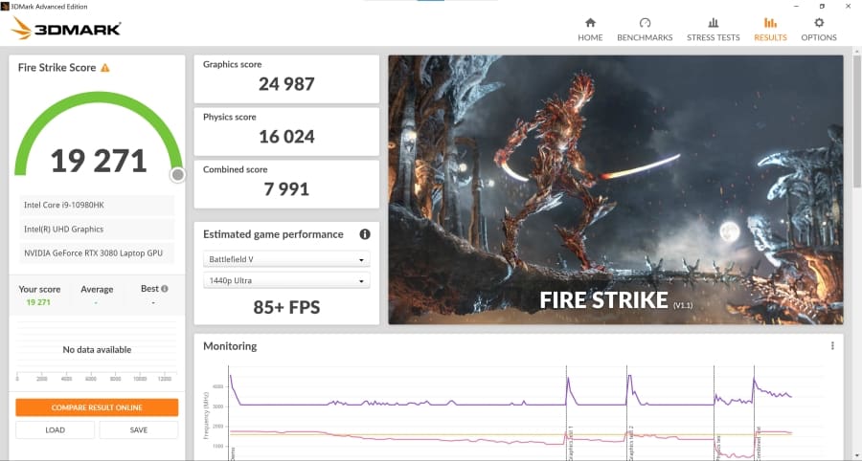Image resolution: width=862 pixels, height=461 pixels.
Task: Click the score gauge end knob
Action: click(177, 175)
